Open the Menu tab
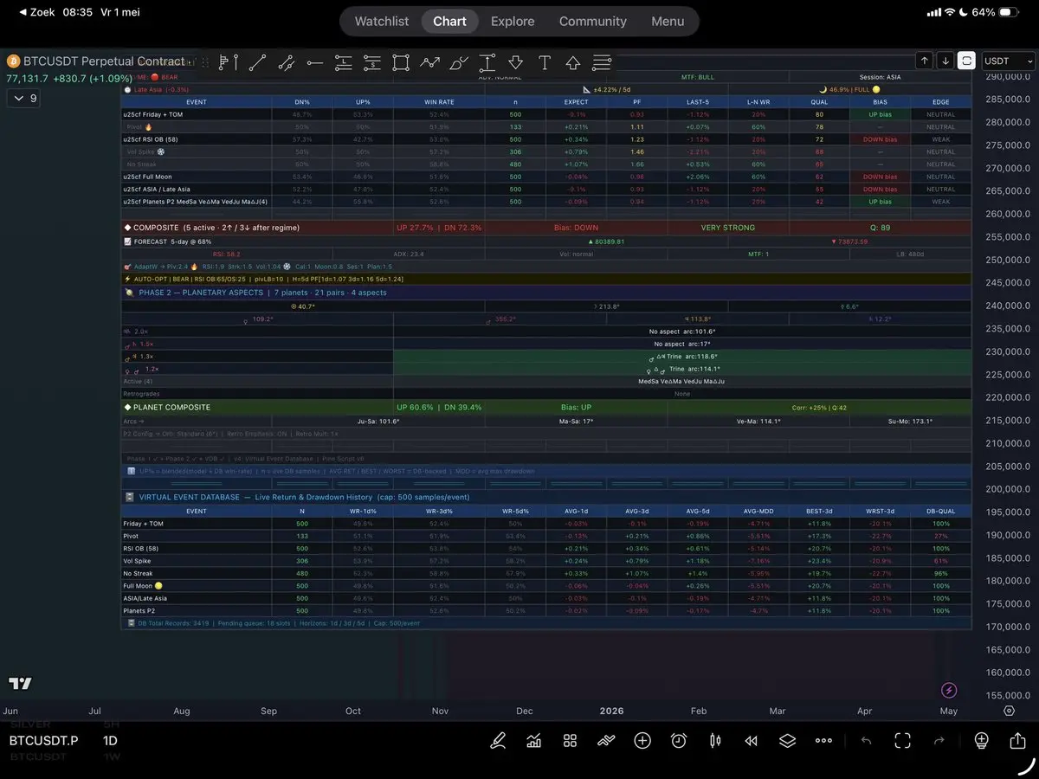This screenshot has height=779, width=1039. [x=668, y=21]
